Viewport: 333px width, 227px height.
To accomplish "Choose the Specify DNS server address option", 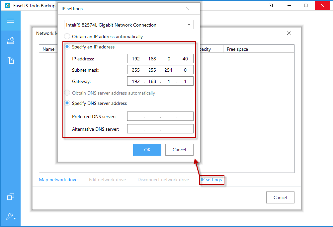I will click(67, 103).
